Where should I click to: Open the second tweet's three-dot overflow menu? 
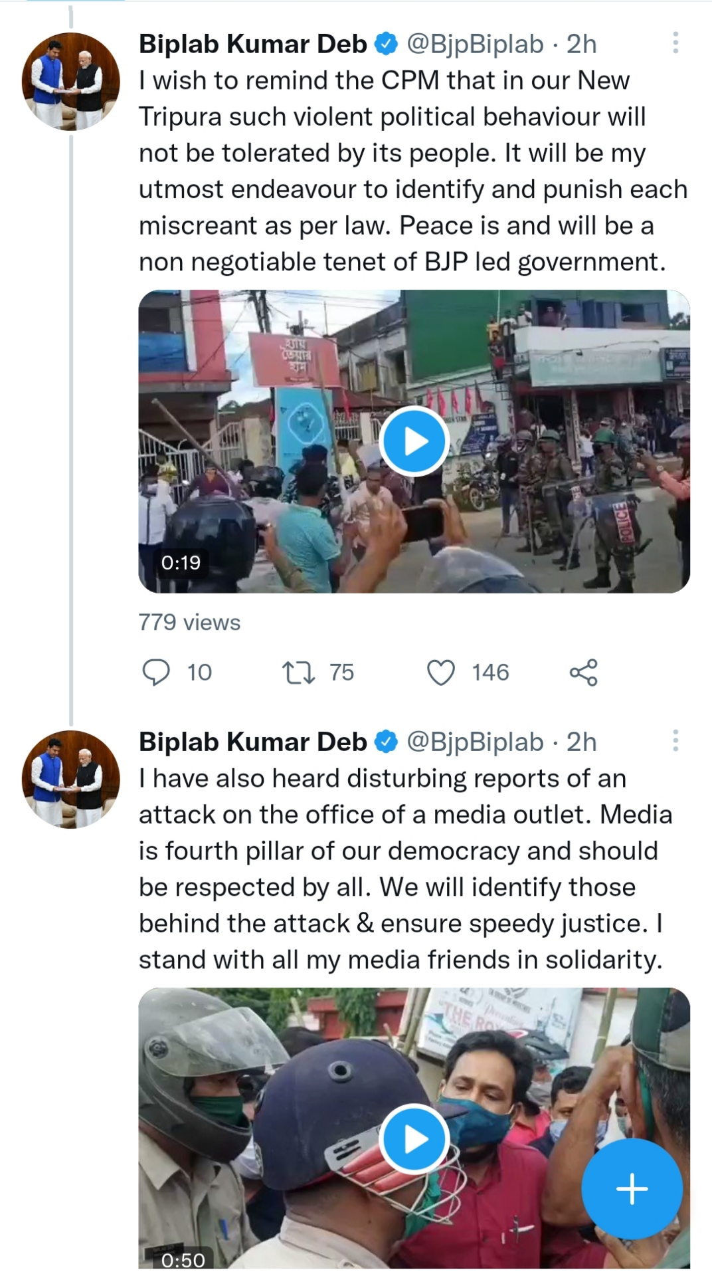pyautogui.click(x=675, y=740)
